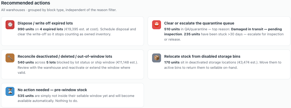Image resolution: width=291 pixels, height=108 pixels.
Task: Select Relocate stock from disabled storage bins title
Action: click(x=202, y=56)
